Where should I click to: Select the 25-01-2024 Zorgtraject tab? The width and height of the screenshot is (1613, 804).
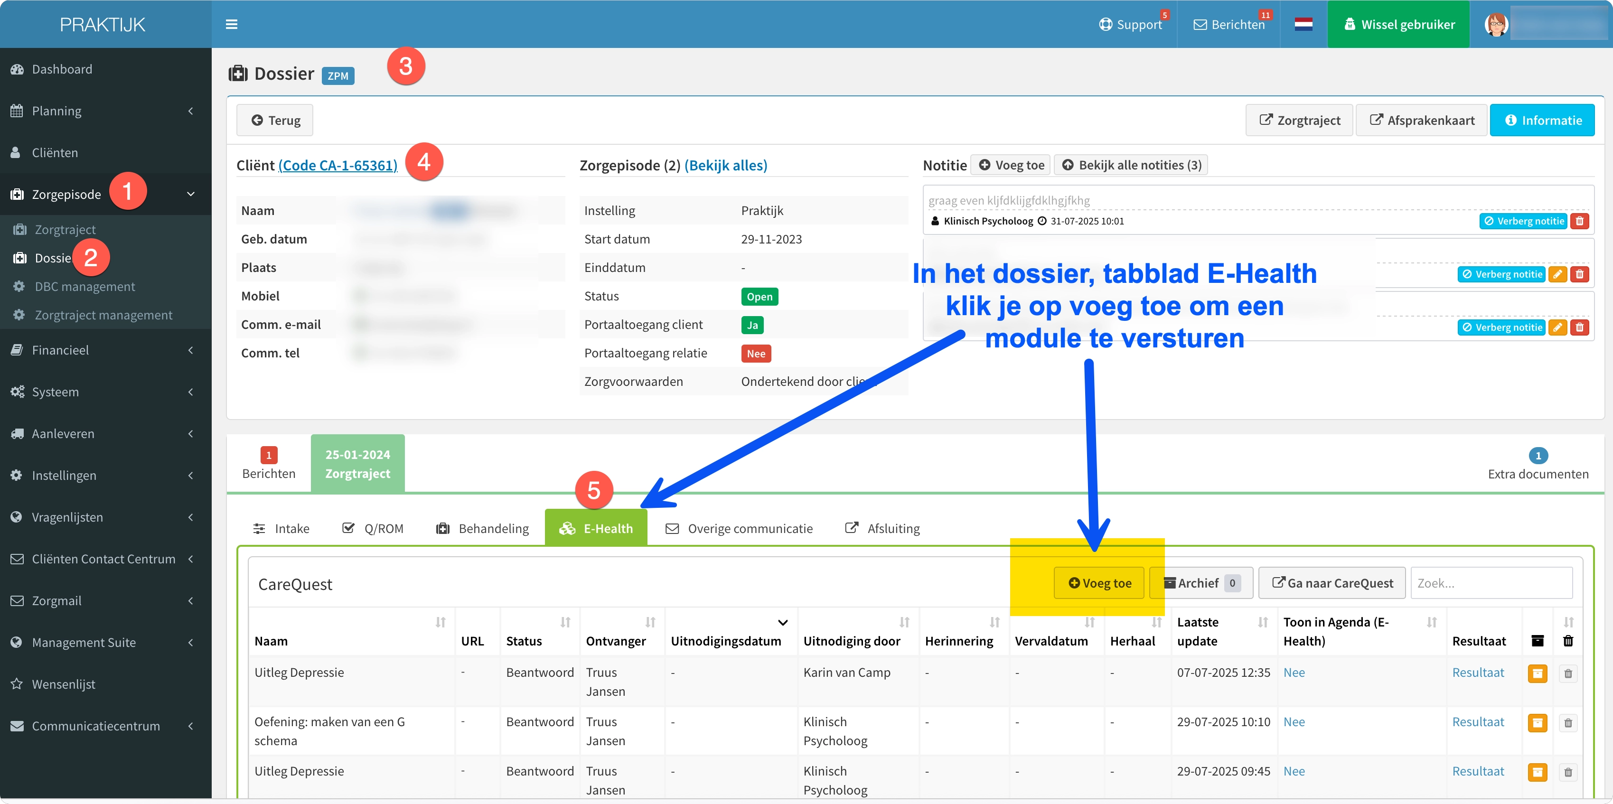[357, 464]
